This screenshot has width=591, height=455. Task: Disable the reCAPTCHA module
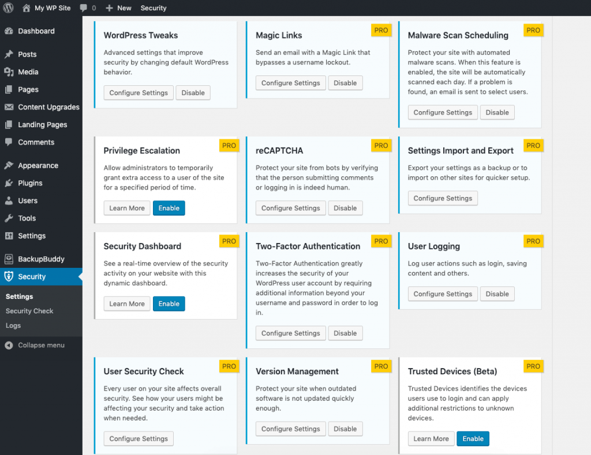pos(345,208)
